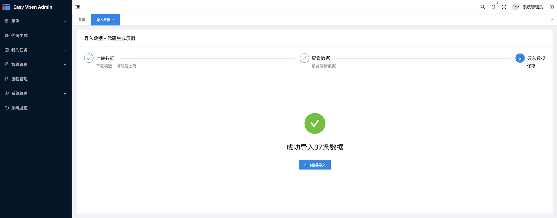Viewport: 557px width, 218px height.
Task: Close the 导入数据 tab
Action: (x=114, y=20)
